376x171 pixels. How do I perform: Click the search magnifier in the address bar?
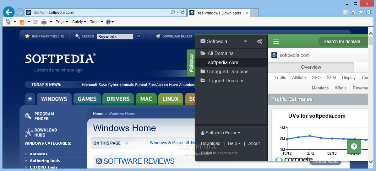(x=173, y=13)
